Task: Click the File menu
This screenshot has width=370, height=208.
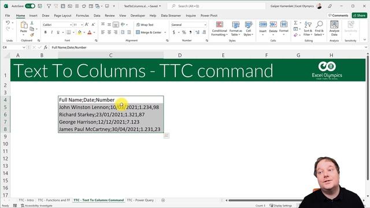Action: (8, 16)
